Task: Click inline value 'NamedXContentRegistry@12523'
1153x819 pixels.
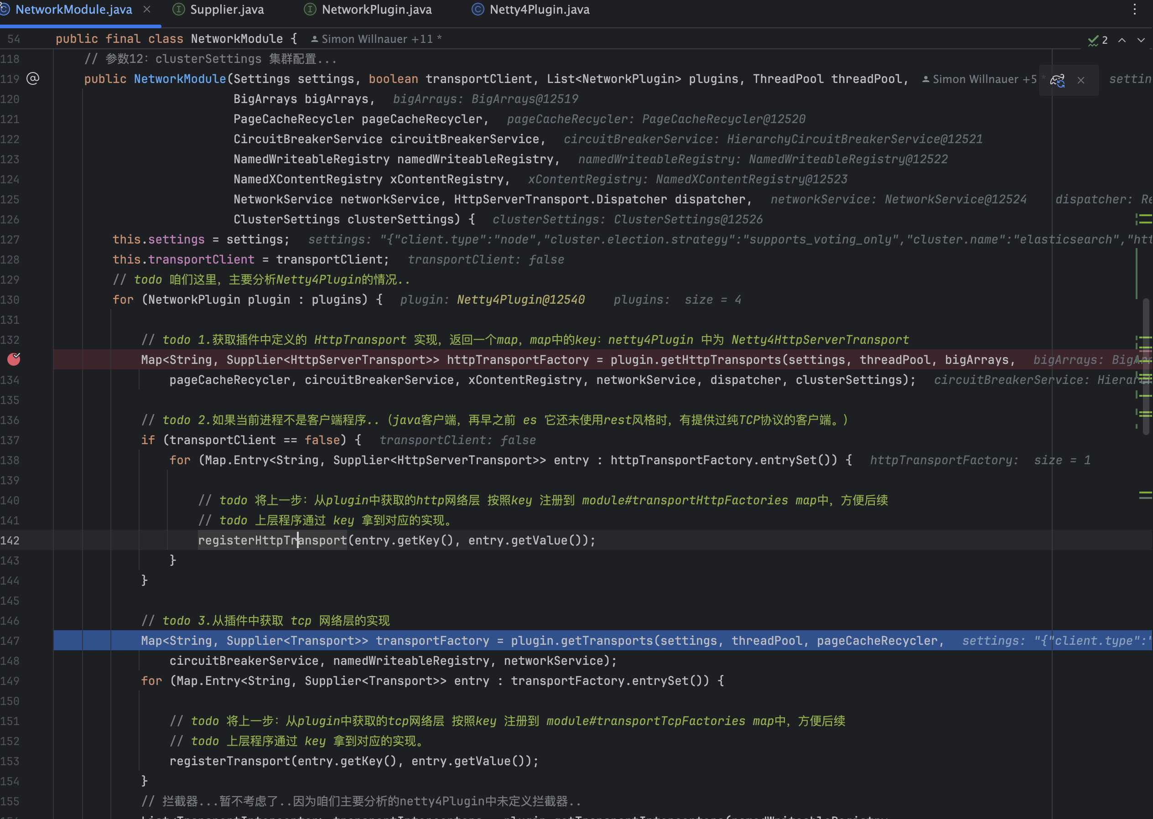Action: point(752,179)
